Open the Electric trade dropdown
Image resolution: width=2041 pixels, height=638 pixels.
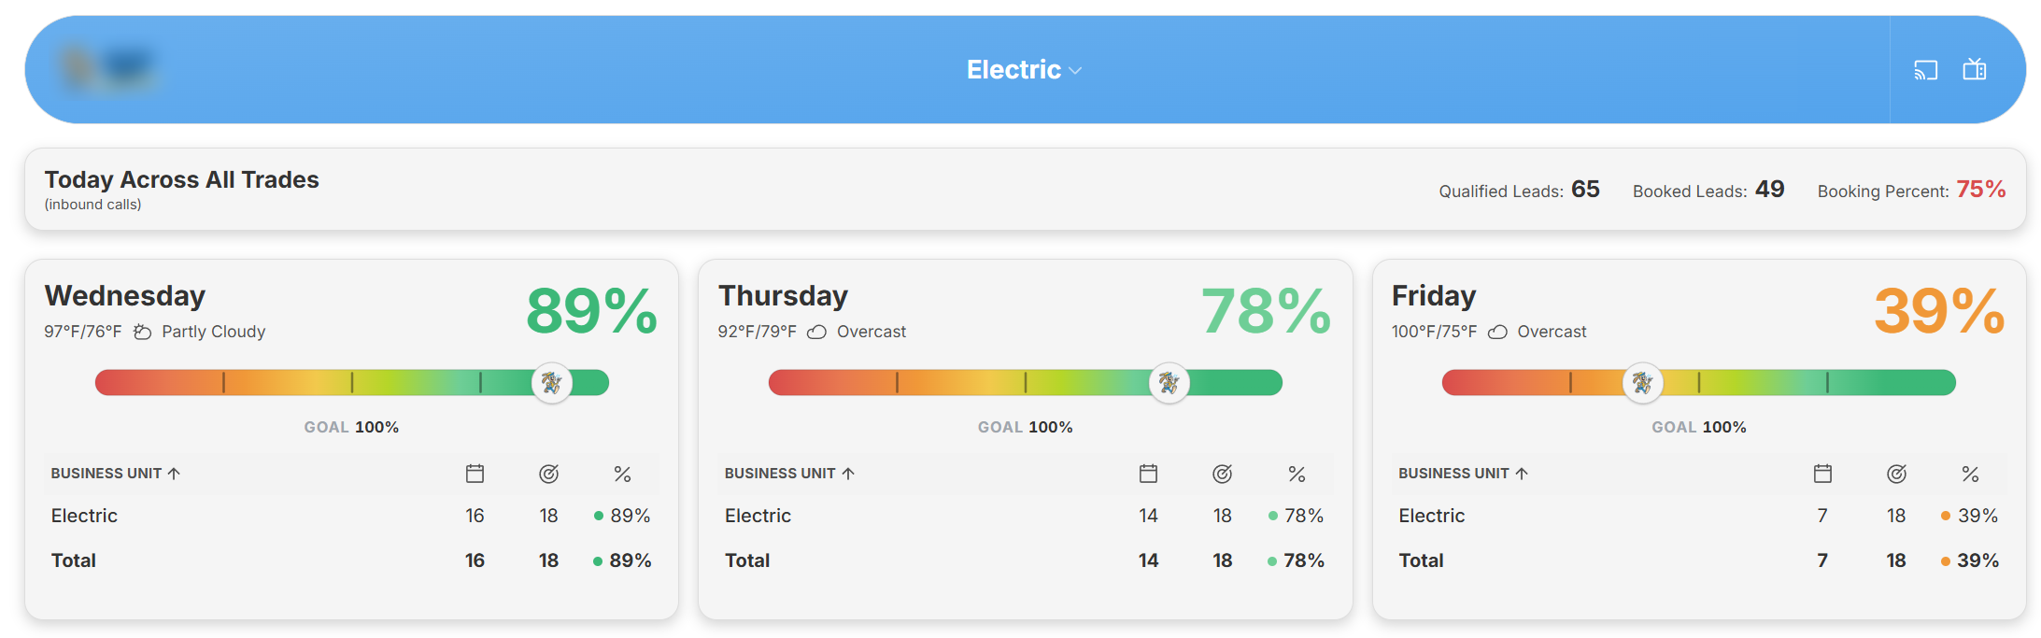(x=1024, y=70)
